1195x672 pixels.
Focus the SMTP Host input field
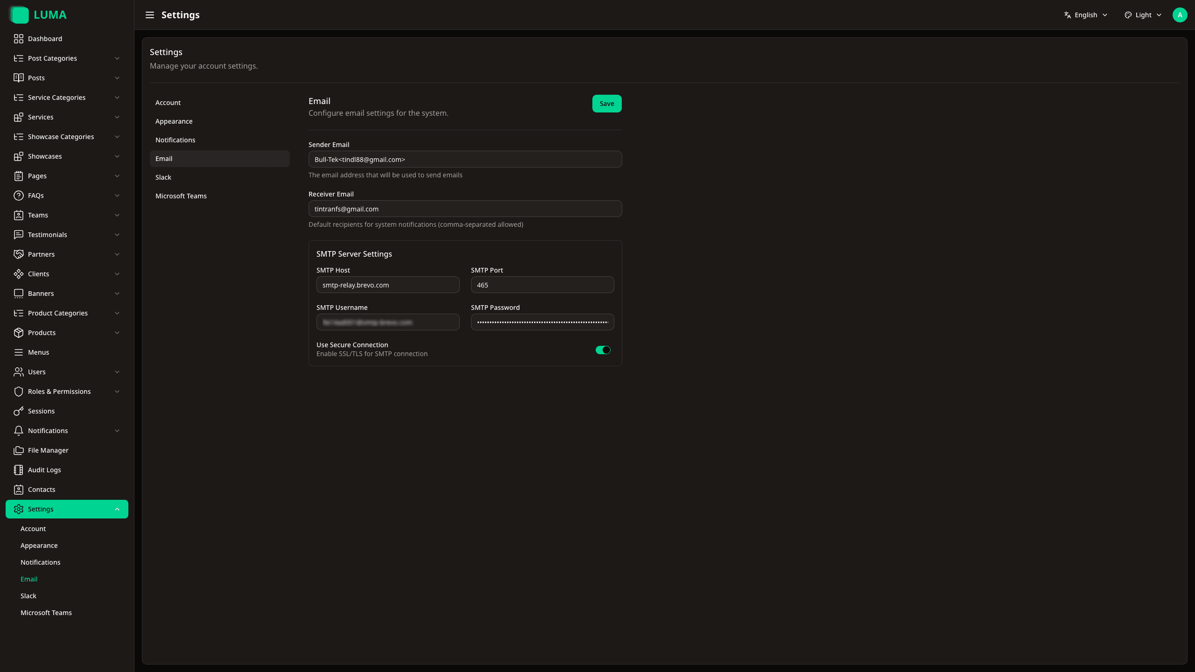pos(388,285)
